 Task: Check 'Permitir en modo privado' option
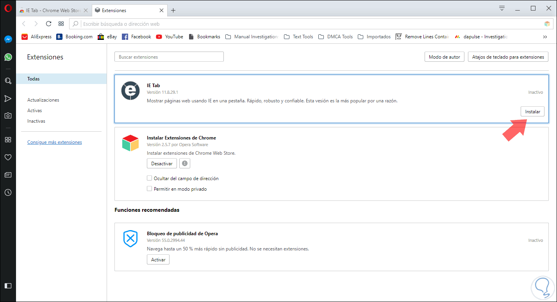(149, 189)
